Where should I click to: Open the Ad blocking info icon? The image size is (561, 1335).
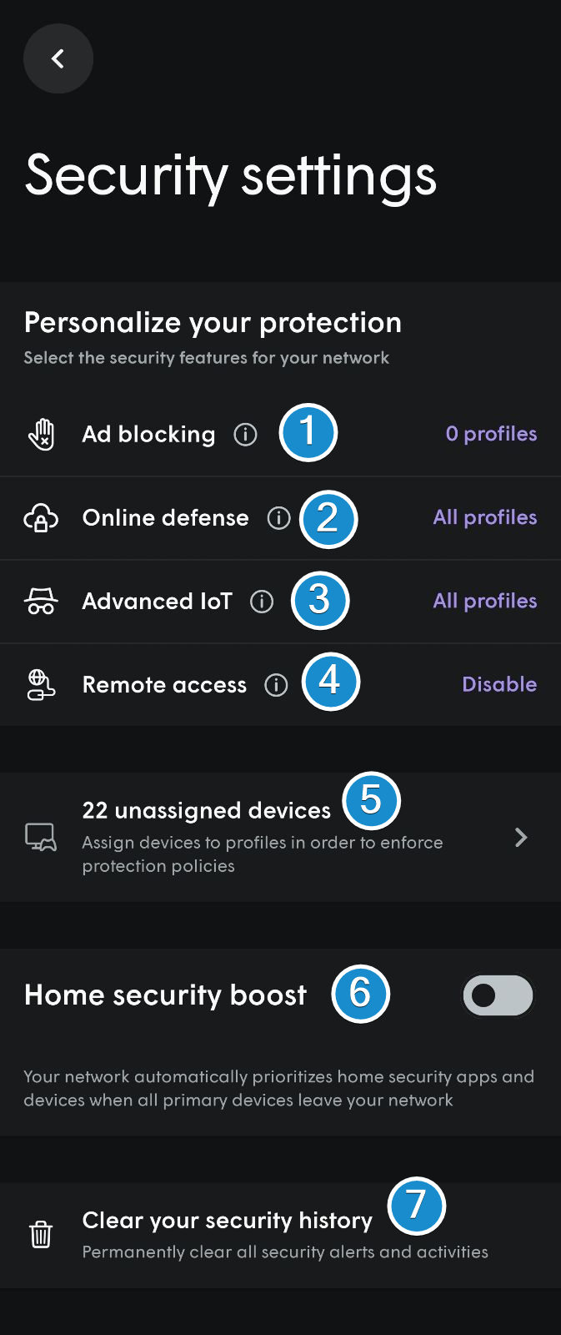245,435
